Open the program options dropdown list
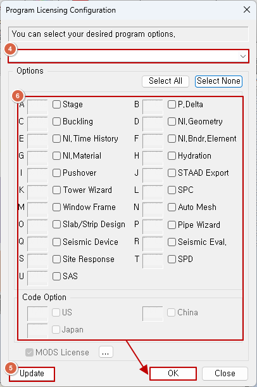This screenshot has width=257, height=387. coord(128,56)
